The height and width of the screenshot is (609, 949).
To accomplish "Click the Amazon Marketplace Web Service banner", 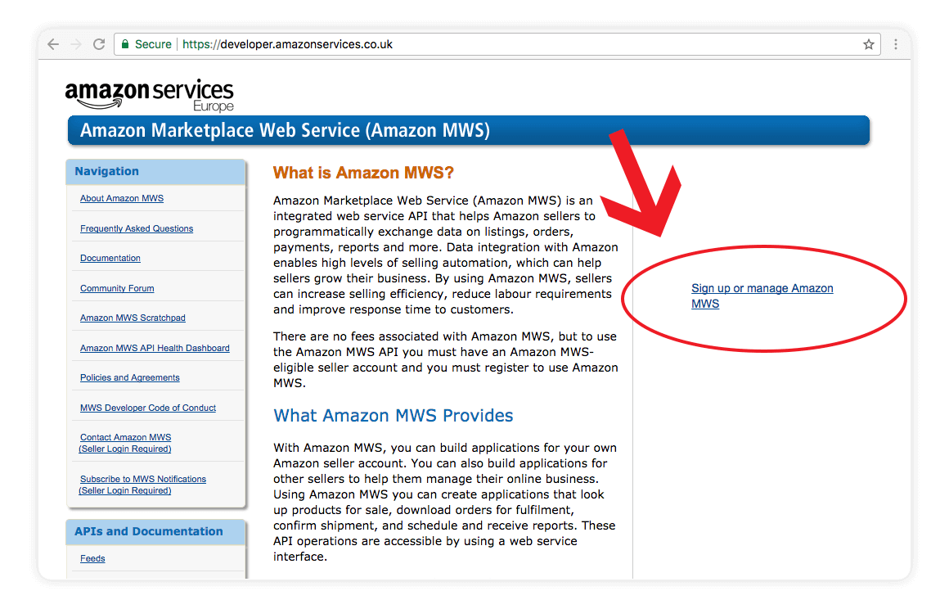I will 469,131.
